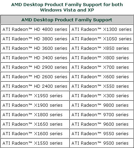Click ATI Radeon X1900 series
The height and width of the screenshot is (148, 134).
click(x=35, y=105)
